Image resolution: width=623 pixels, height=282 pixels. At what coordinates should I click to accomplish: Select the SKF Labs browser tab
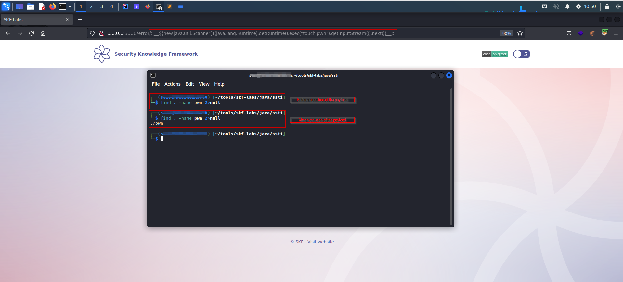click(x=32, y=20)
